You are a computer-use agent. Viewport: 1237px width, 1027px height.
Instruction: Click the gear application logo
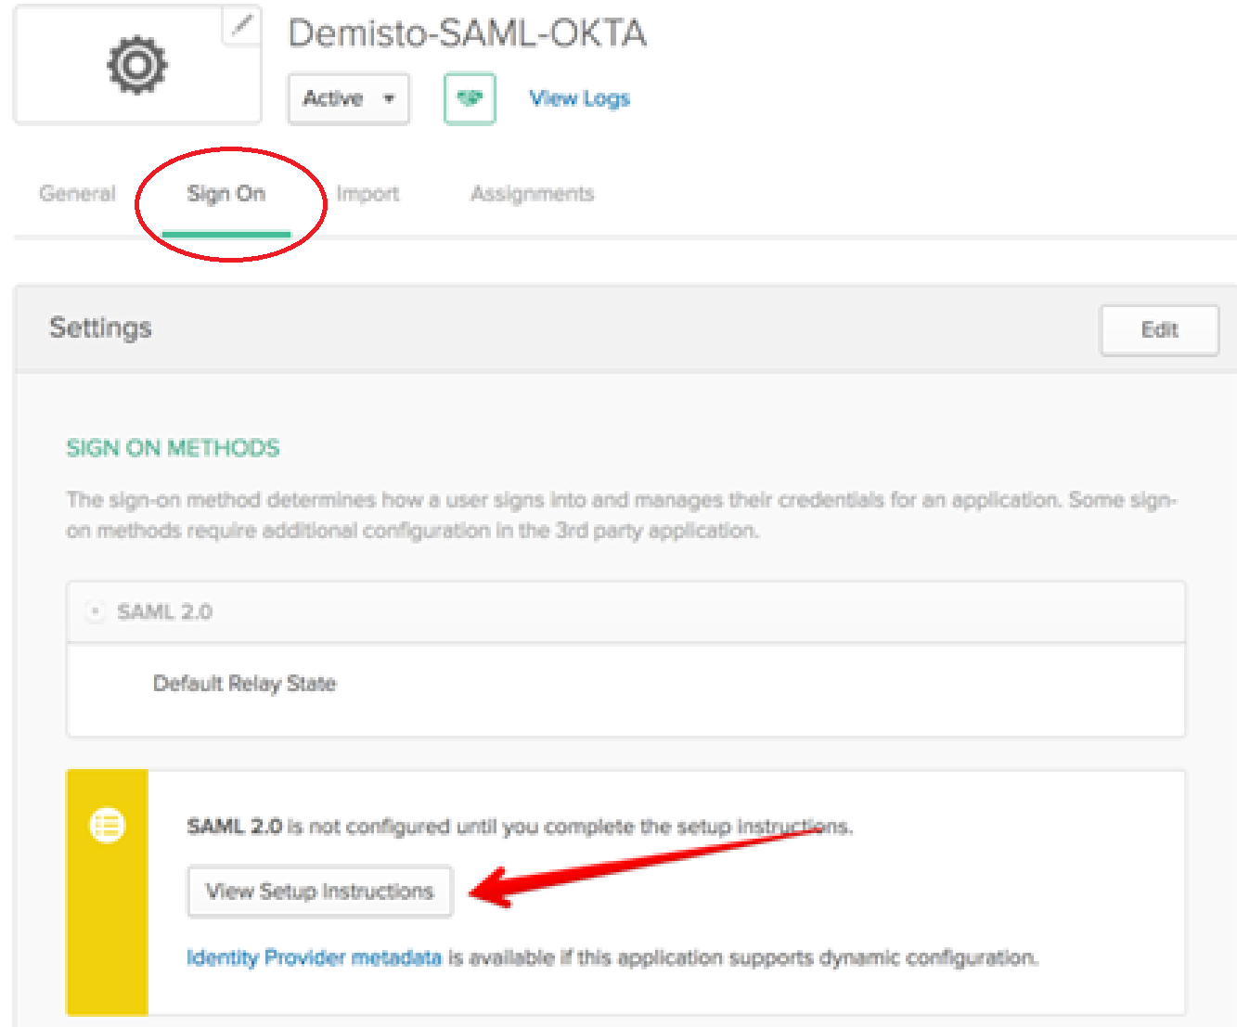point(137,66)
